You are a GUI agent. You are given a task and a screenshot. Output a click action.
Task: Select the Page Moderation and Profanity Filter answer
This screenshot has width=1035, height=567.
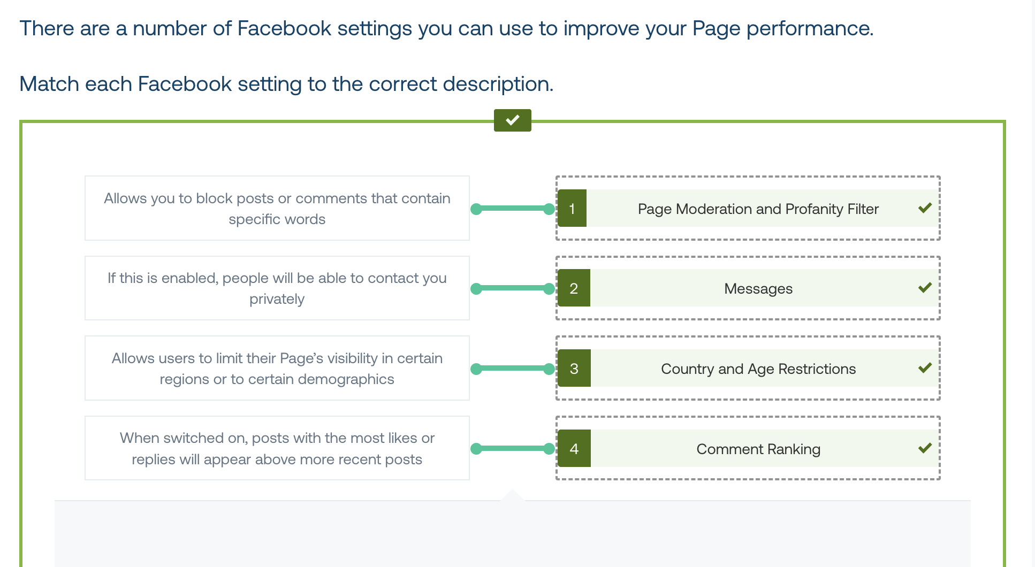pos(748,208)
